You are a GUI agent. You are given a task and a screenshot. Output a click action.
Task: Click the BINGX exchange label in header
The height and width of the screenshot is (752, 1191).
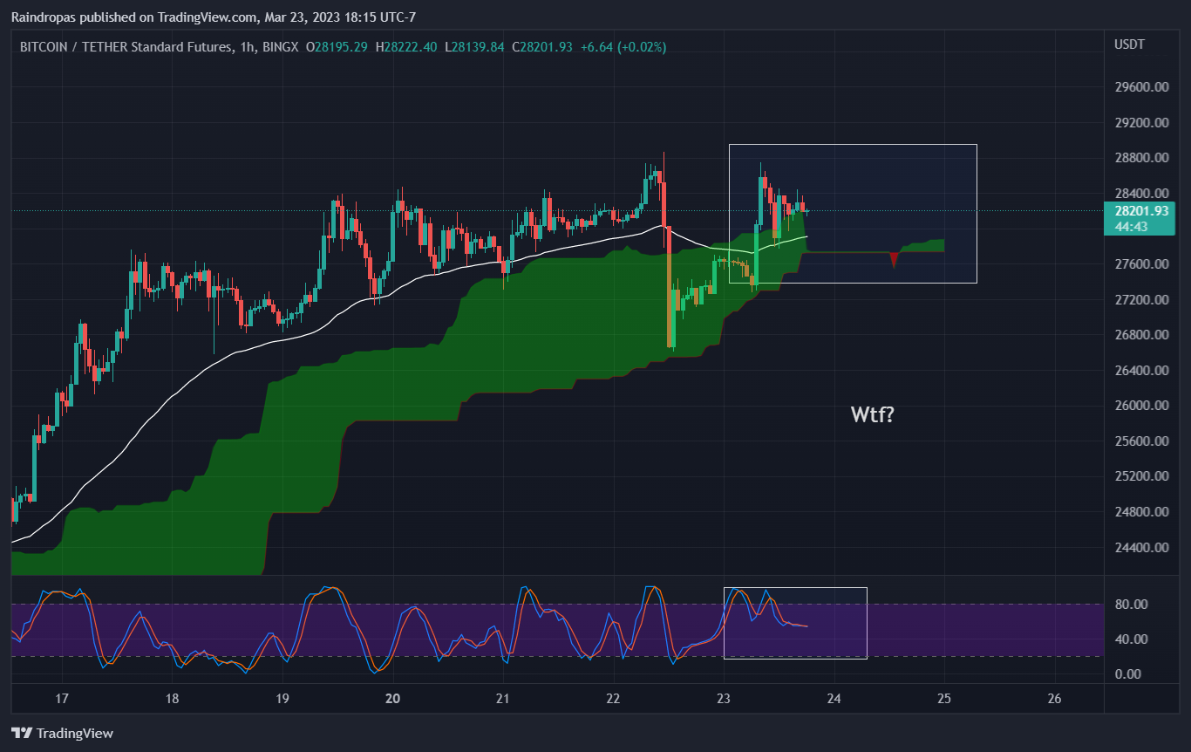[x=280, y=46]
